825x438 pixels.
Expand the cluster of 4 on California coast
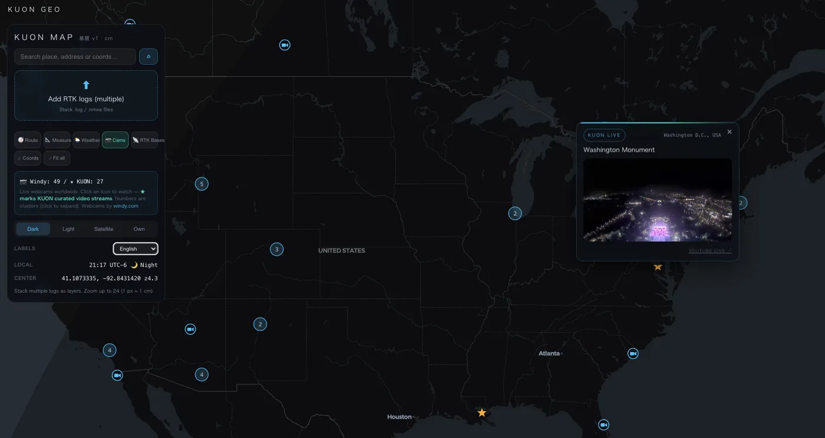point(109,350)
